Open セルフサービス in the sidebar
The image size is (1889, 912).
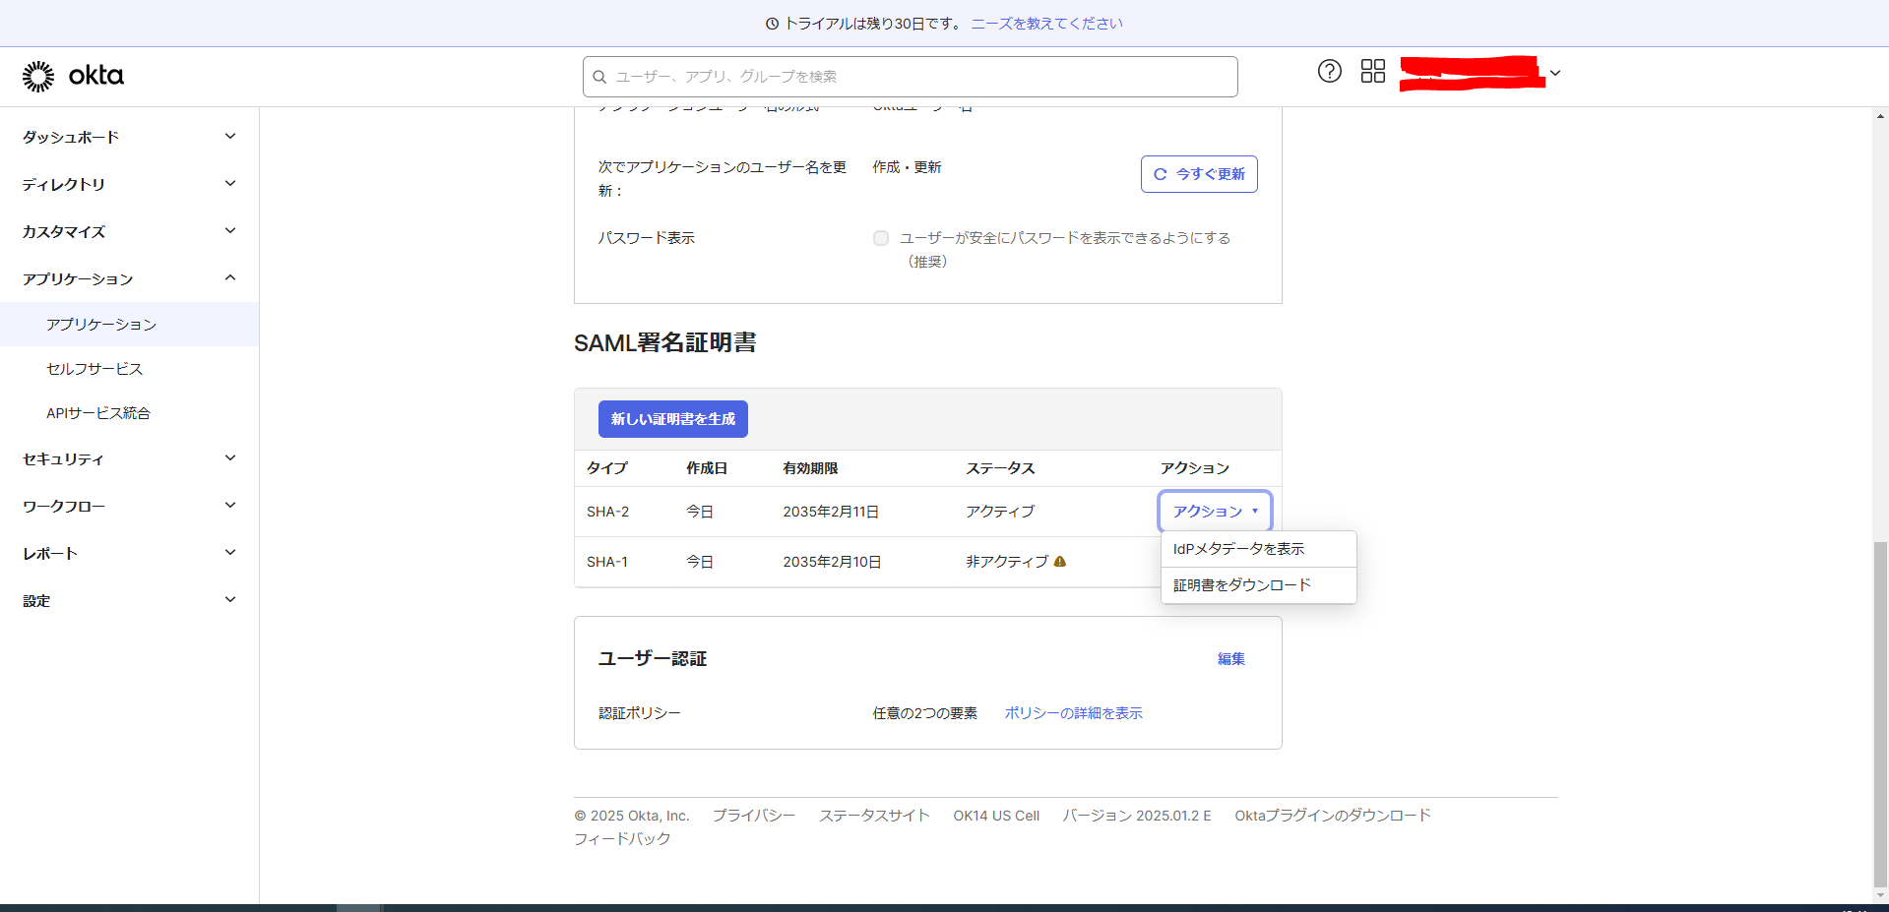[129, 369]
